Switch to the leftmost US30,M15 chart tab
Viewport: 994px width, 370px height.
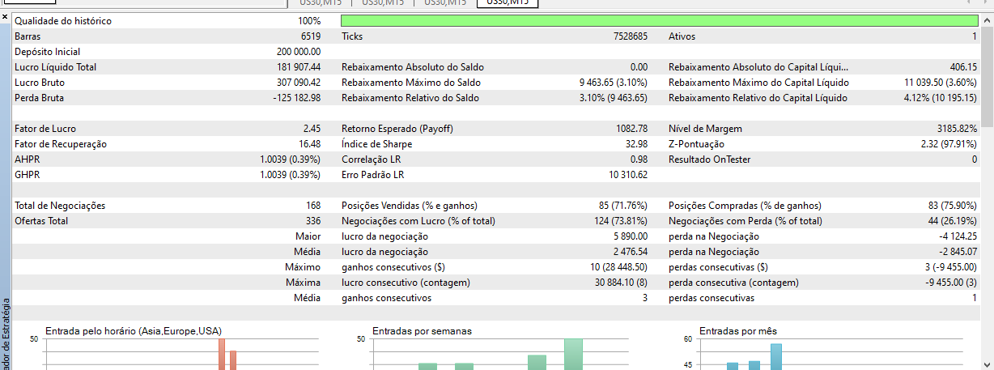[319, 2]
